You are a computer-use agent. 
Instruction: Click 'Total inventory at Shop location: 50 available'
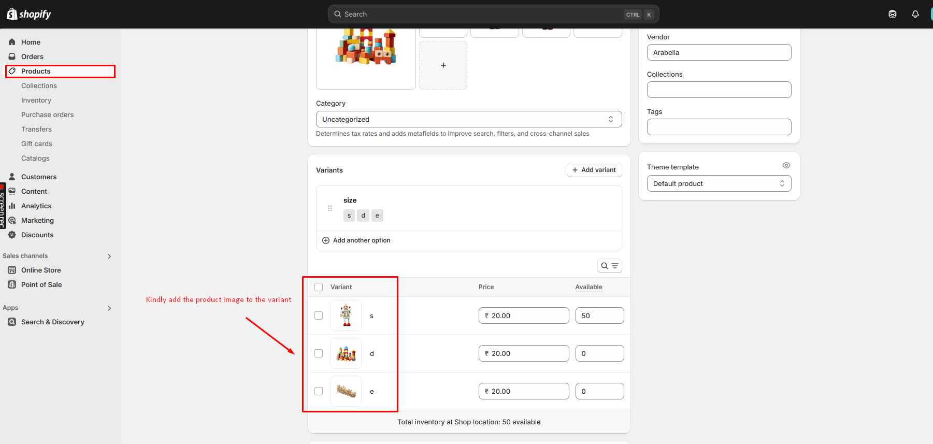coord(469,422)
